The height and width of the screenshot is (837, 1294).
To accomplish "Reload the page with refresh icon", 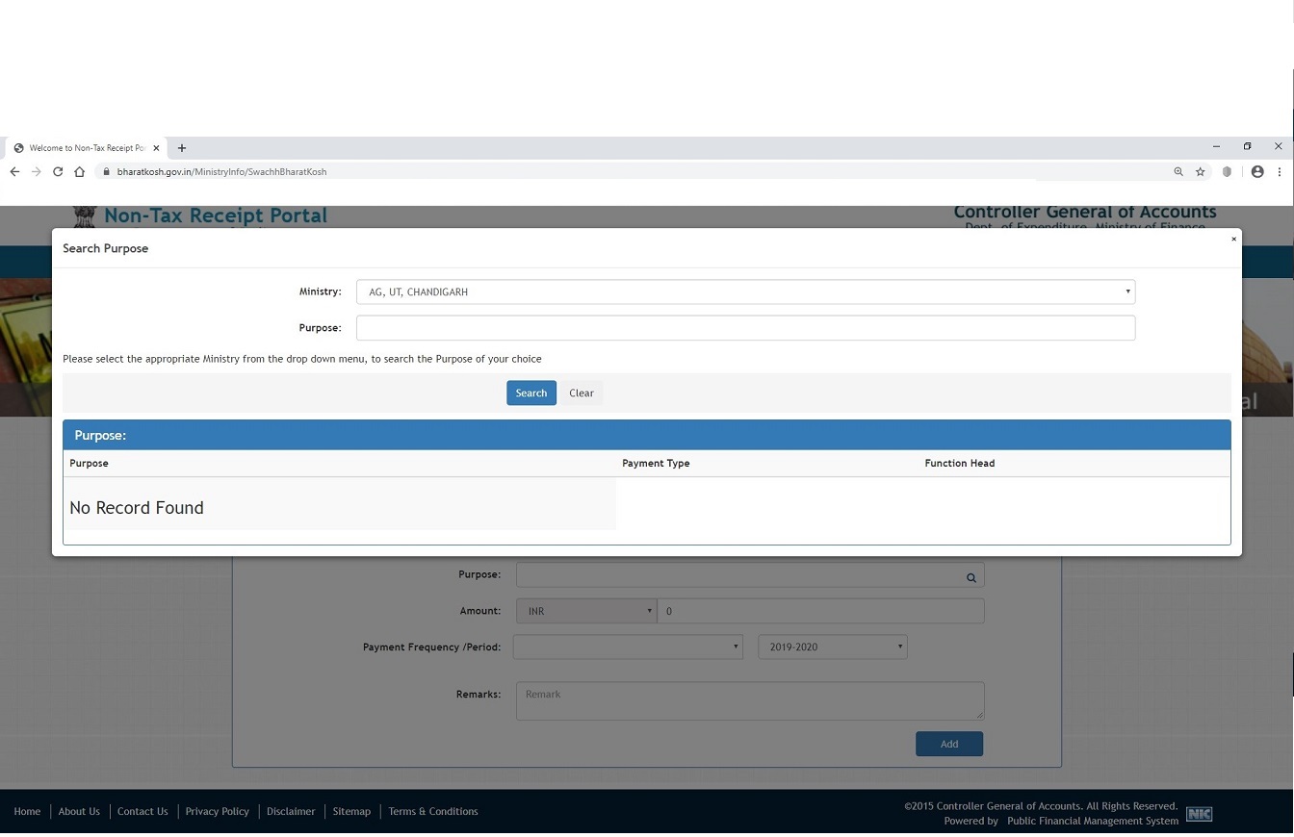I will (58, 171).
